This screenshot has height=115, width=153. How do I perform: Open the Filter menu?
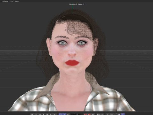coord(11,1)
